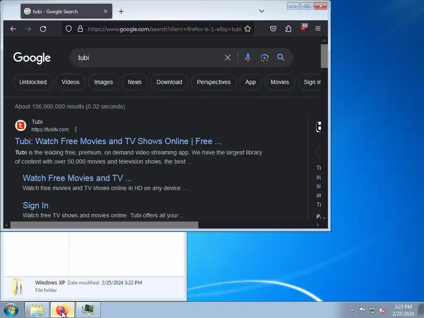The height and width of the screenshot is (318, 424).
Task: Open the taskbar clock showing 3:23 PM
Action: (x=403, y=310)
